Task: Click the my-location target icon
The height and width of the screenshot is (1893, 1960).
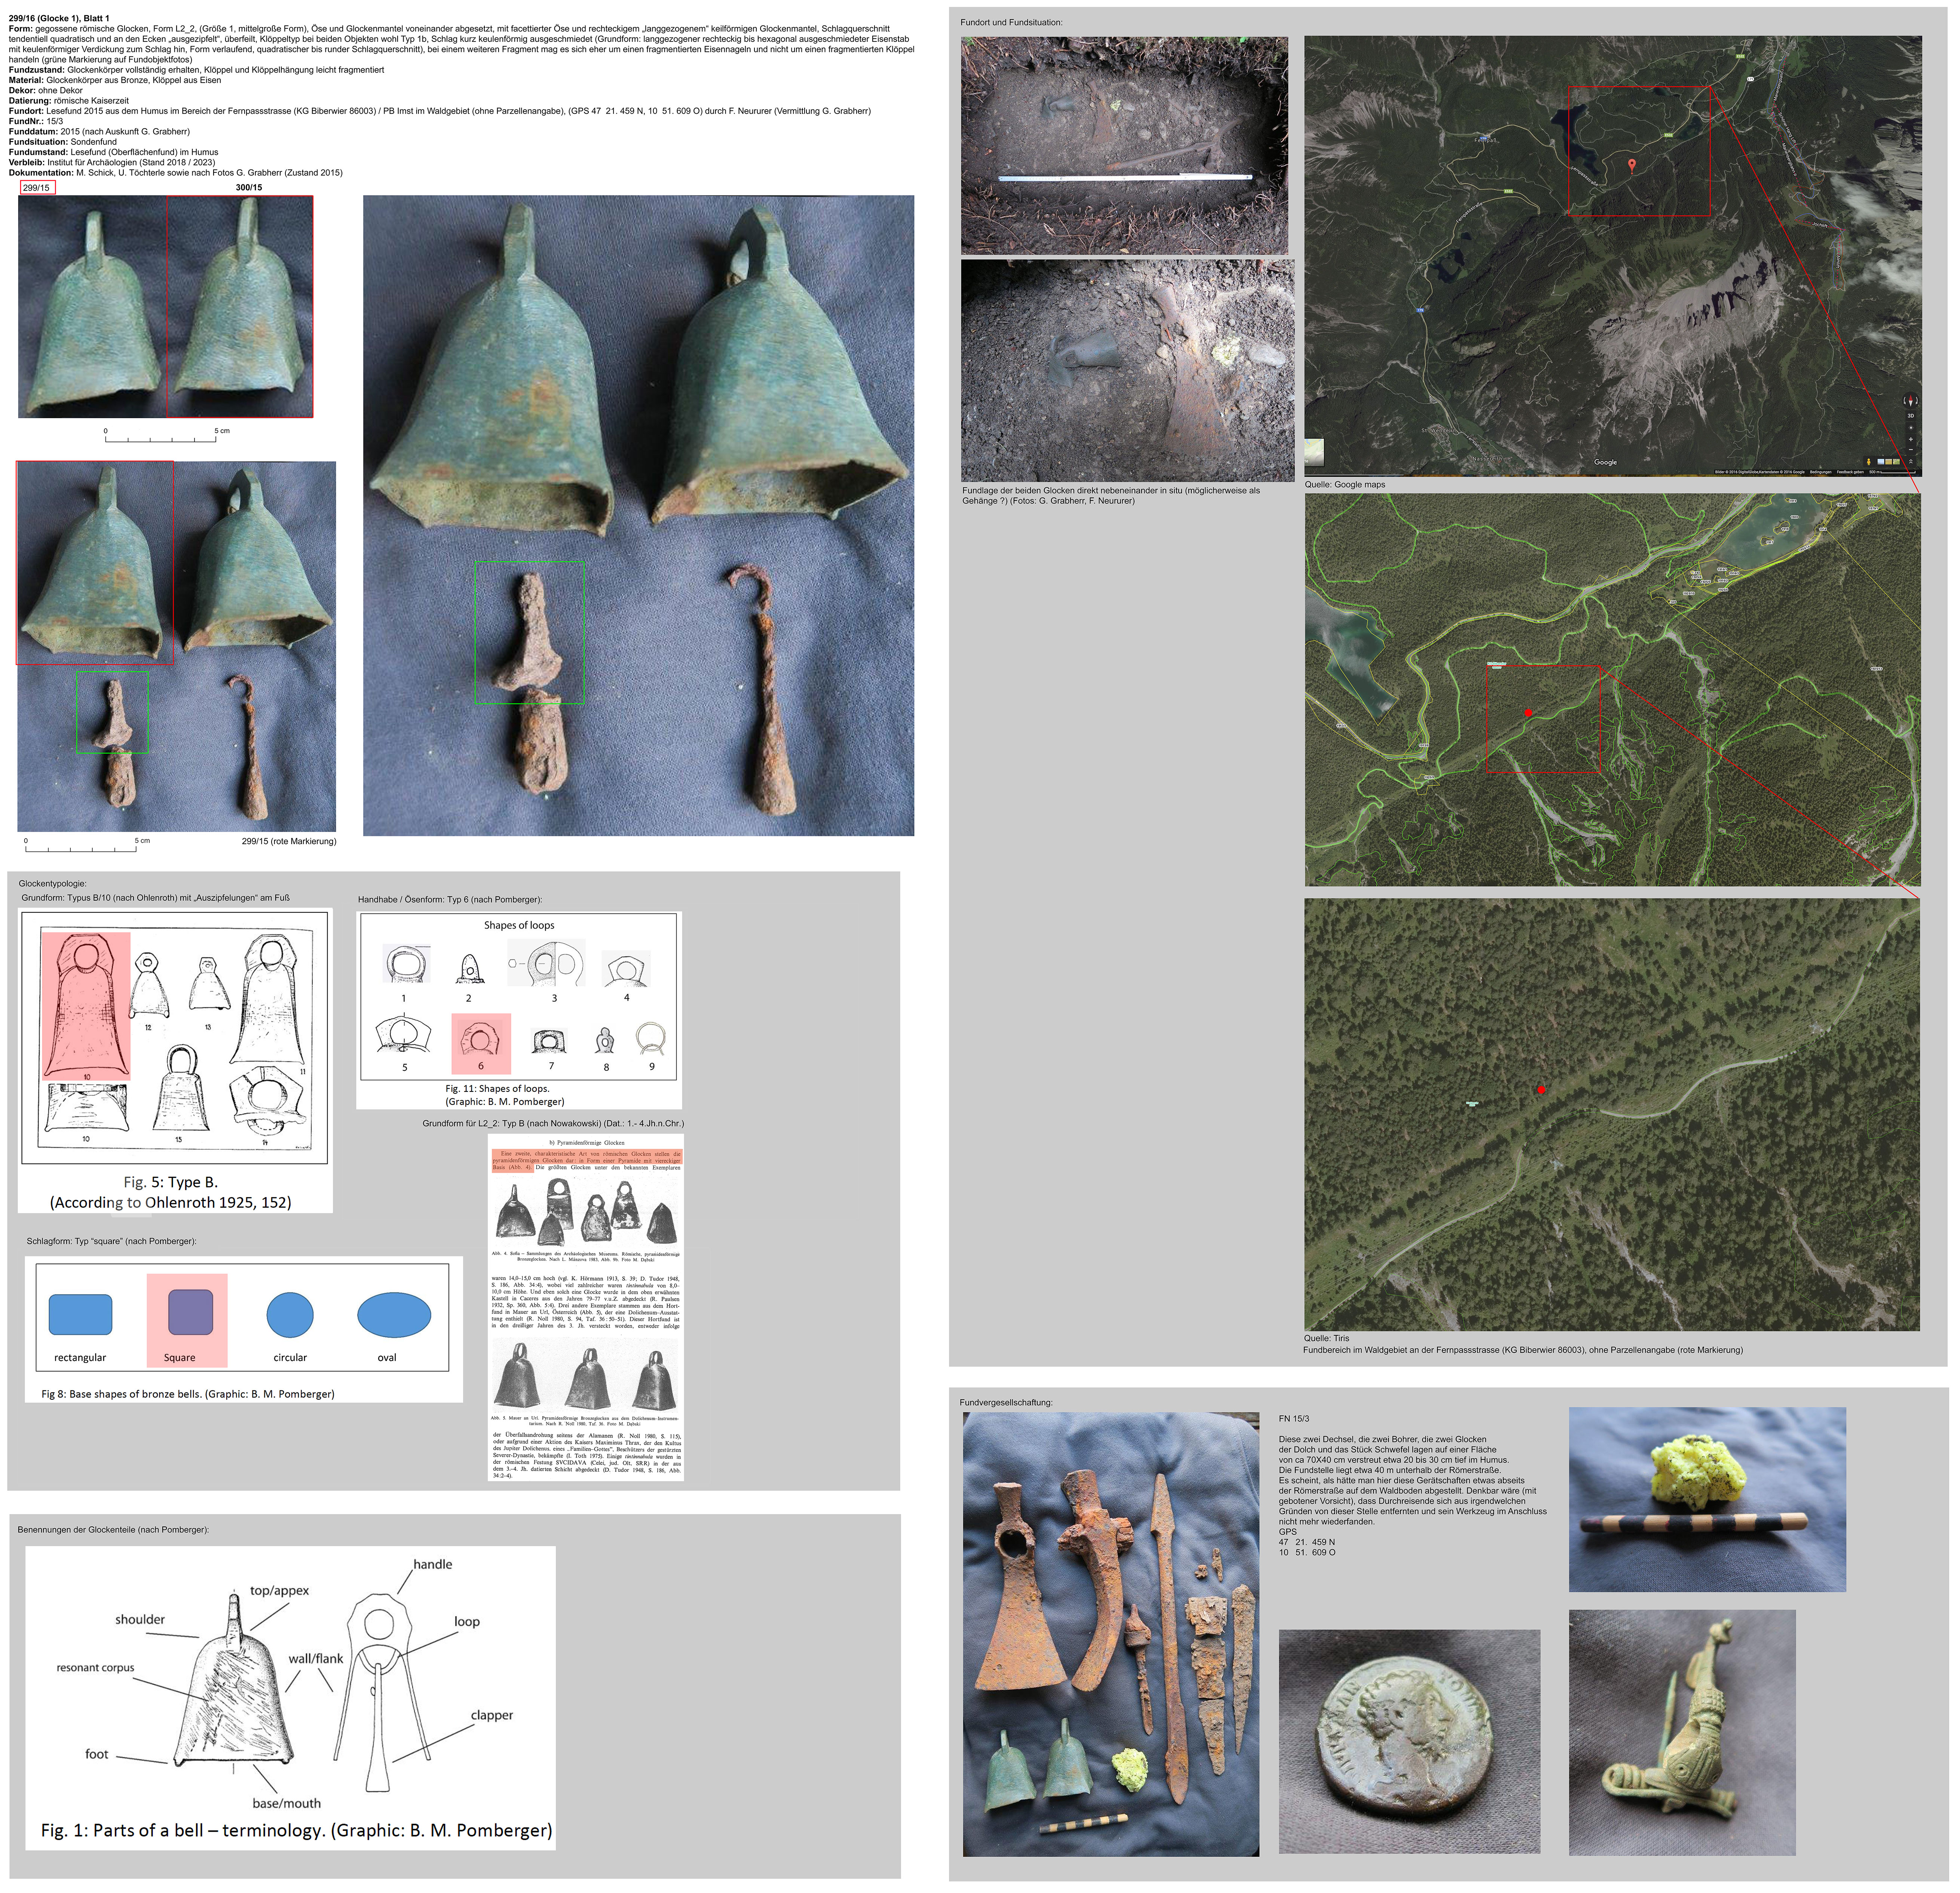Action: [1911, 428]
